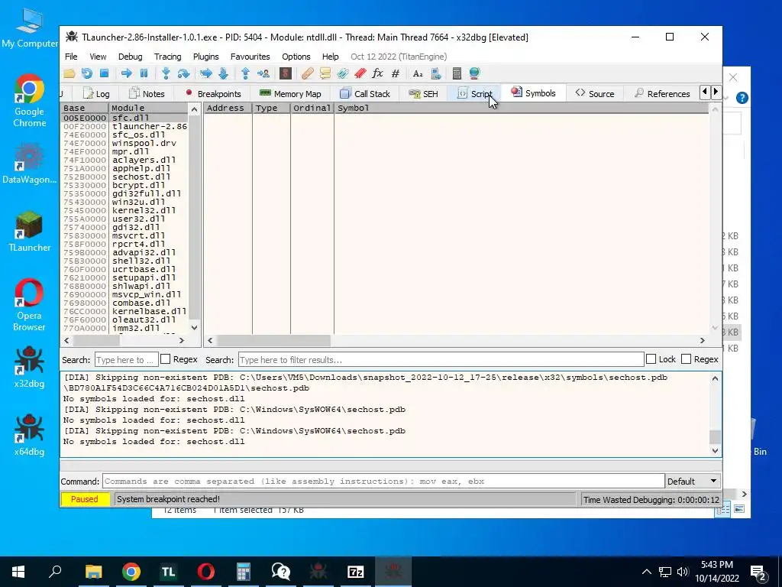Click the globe check-updates icon

[474, 74]
